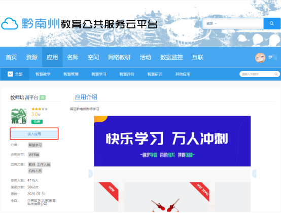
Task: Open the 应用 navigation tab
Action: (x=52, y=57)
